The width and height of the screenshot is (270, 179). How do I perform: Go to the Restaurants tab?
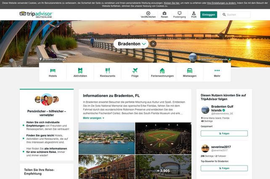tap(107, 70)
